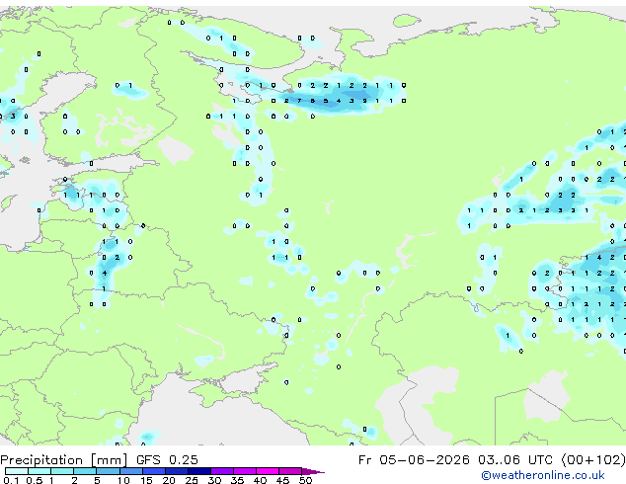Click the 'Precipitation [mm]' title text
Viewport: 626px width, 484px height.
click(x=64, y=460)
